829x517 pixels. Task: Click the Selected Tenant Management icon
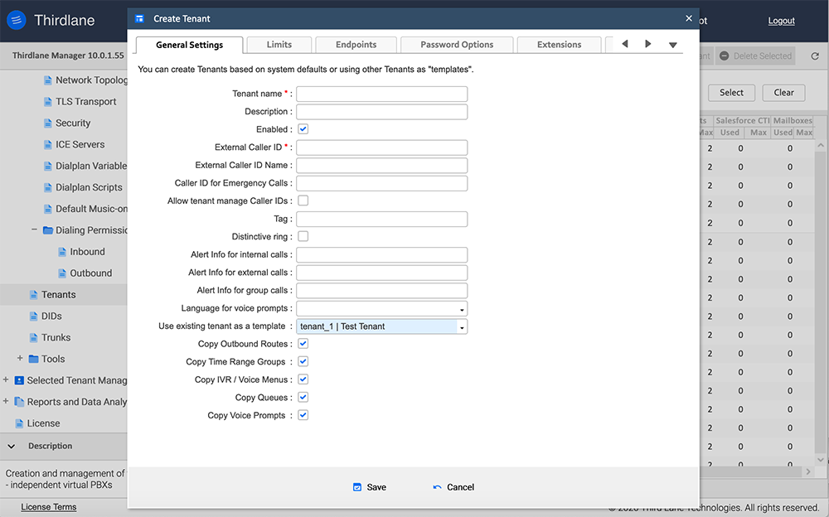pyautogui.click(x=20, y=380)
